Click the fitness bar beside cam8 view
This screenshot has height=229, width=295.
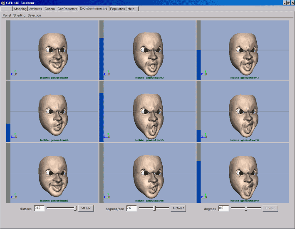click(102, 173)
